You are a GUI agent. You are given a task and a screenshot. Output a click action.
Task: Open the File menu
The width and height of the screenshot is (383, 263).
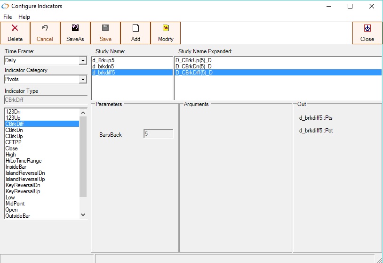click(8, 17)
